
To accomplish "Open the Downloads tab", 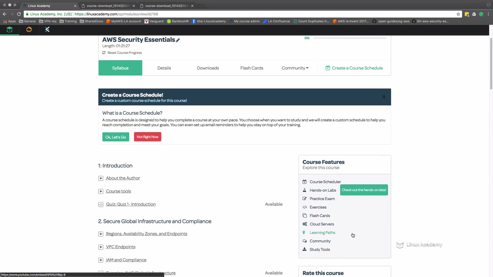I will [x=208, y=68].
